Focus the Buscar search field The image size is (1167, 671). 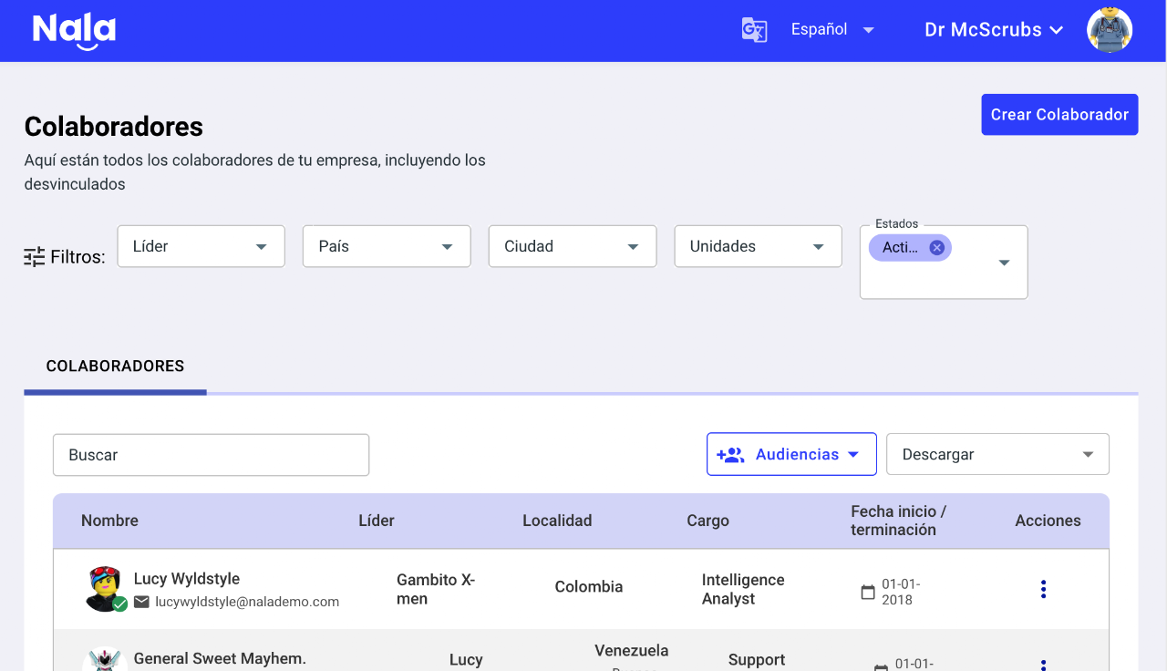pos(211,455)
